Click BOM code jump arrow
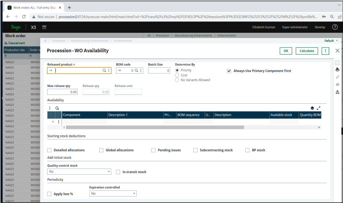This screenshot has width=343, height=203. point(120,71)
